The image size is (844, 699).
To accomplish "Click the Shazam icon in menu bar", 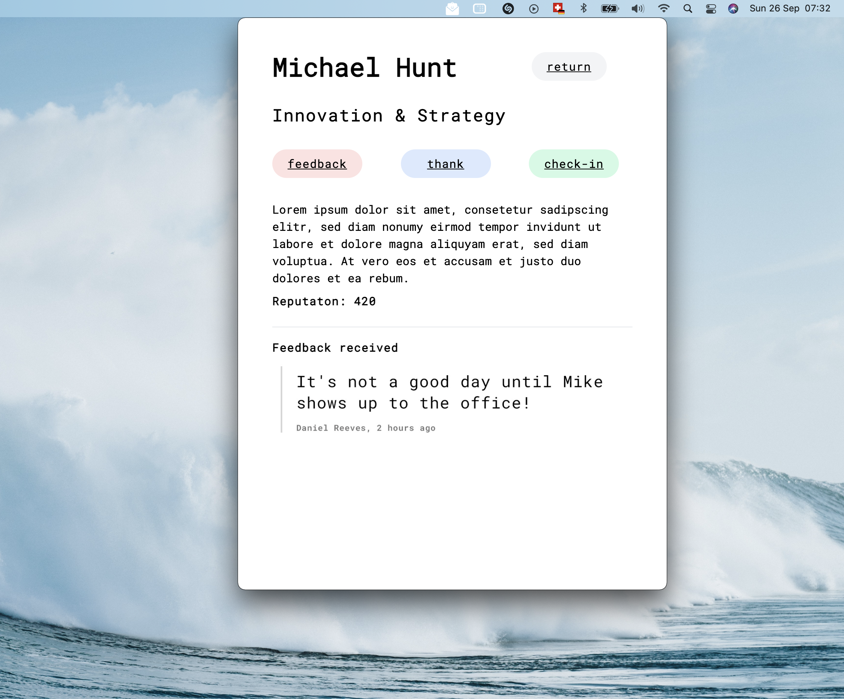I will click(x=508, y=9).
